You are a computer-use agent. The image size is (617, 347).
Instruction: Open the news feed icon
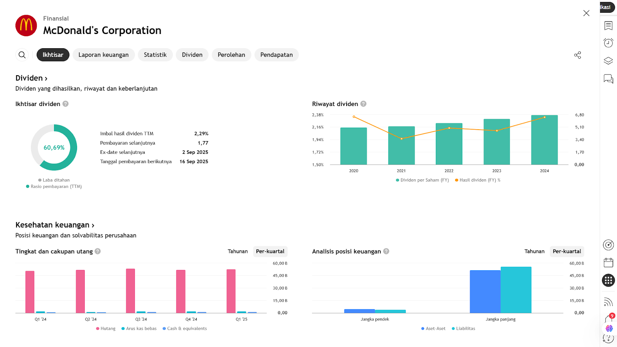click(x=608, y=302)
